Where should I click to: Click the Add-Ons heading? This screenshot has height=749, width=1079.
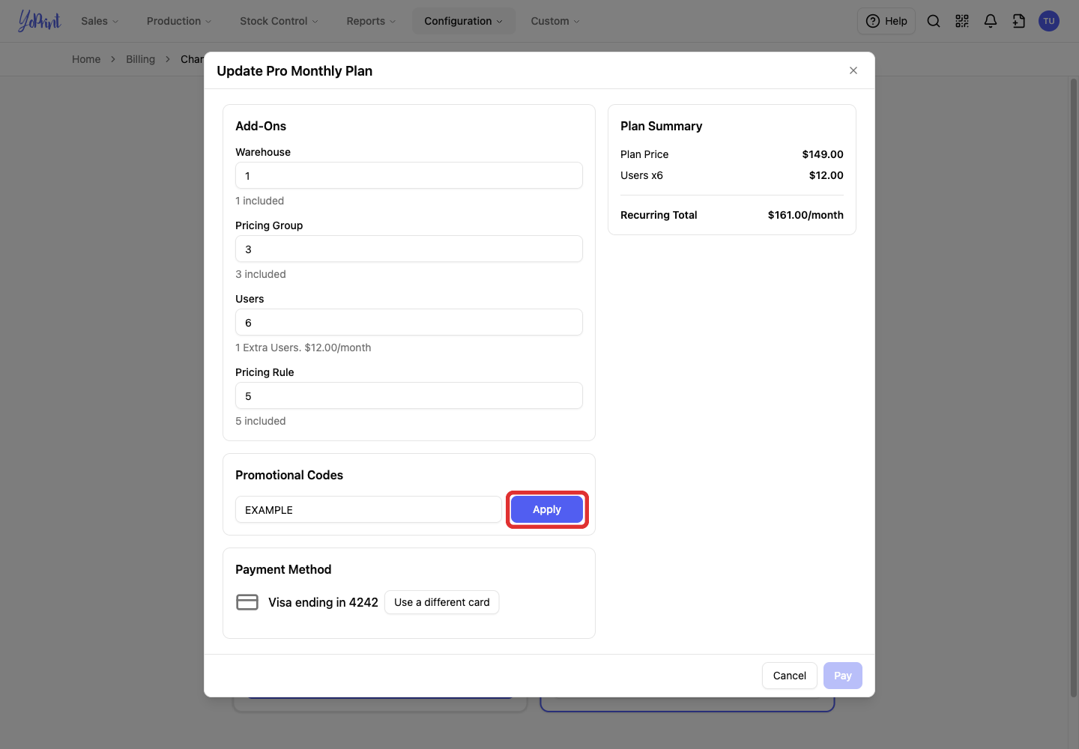(261, 126)
